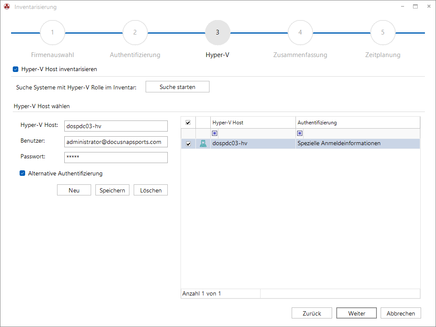Open the Authentifizierung column filter icon
This screenshot has height=327, width=436.
[300, 133]
